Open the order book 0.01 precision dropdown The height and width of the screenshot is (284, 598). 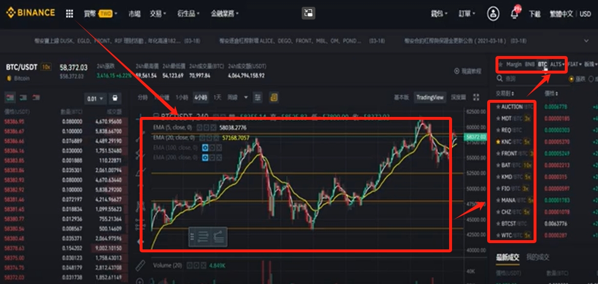tap(95, 98)
